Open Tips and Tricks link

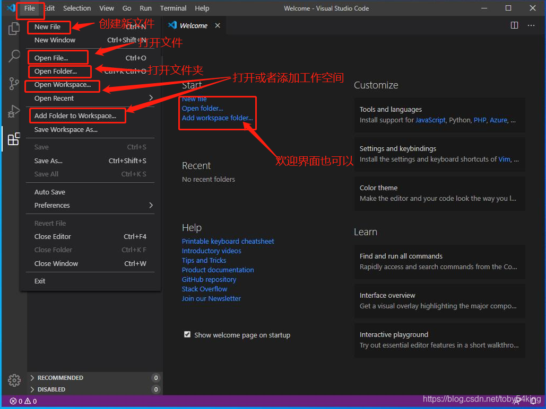point(204,260)
